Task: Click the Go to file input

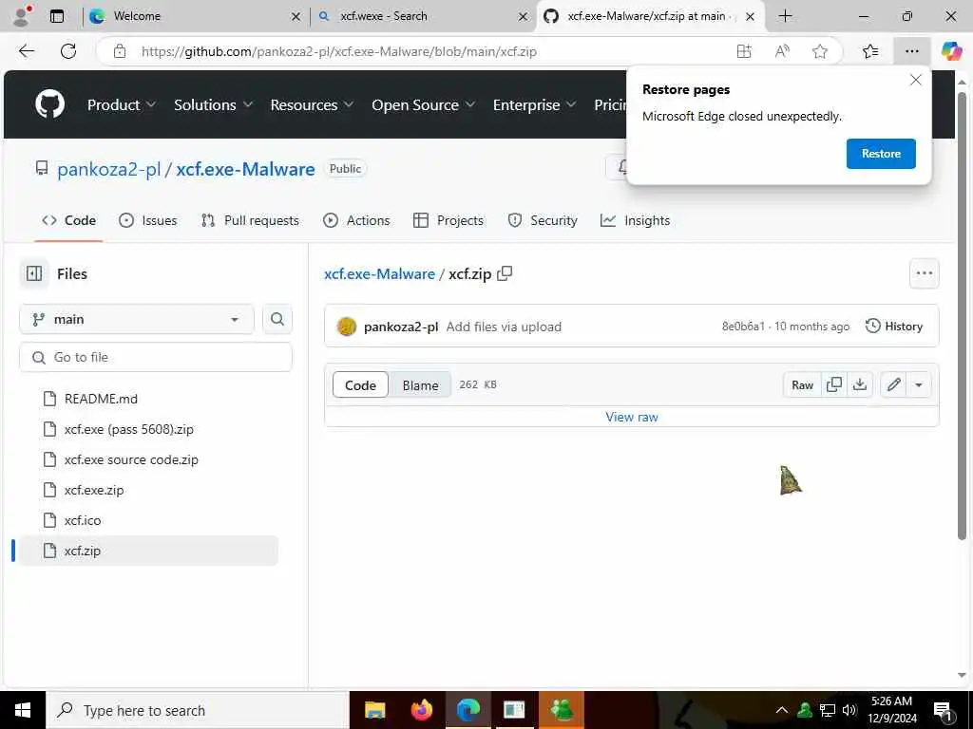Action: (x=156, y=357)
